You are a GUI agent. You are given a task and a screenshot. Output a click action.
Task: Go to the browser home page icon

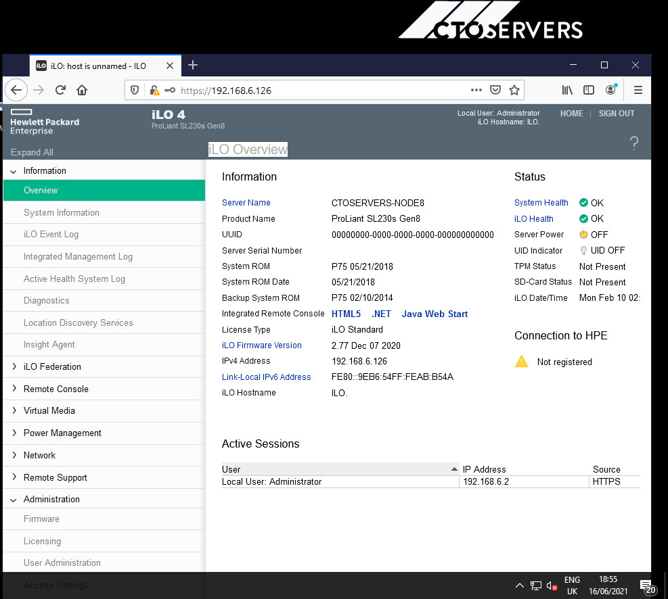tap(82, 90)
